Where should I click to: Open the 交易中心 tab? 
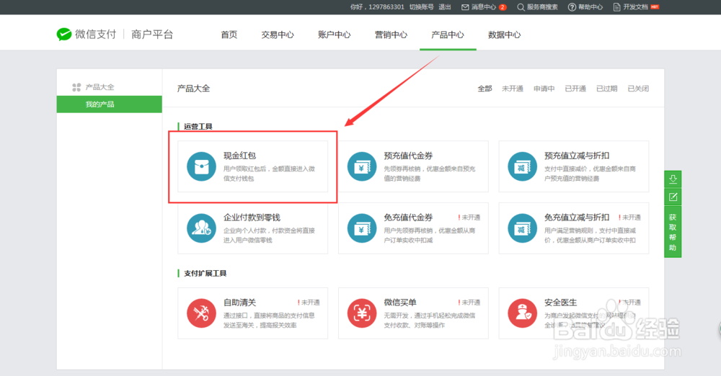[278, 35]
